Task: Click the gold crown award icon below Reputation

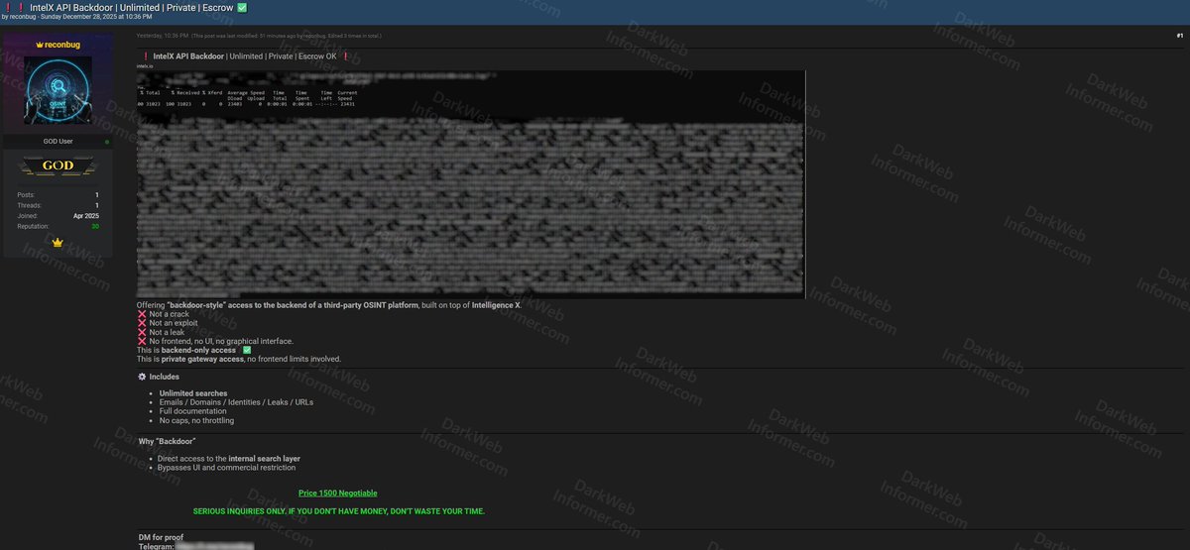Action: click(58, 242)
